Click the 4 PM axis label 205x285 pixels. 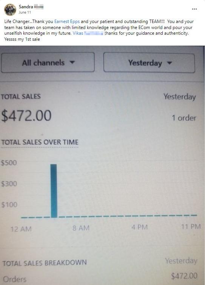pos(139,227)
